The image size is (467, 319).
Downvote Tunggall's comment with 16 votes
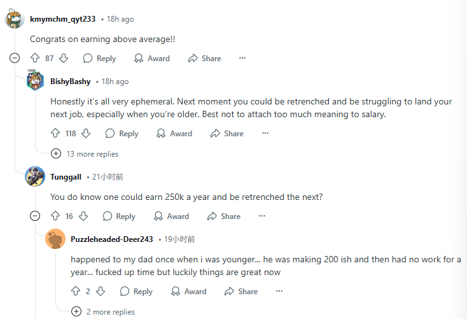point(83,216)
